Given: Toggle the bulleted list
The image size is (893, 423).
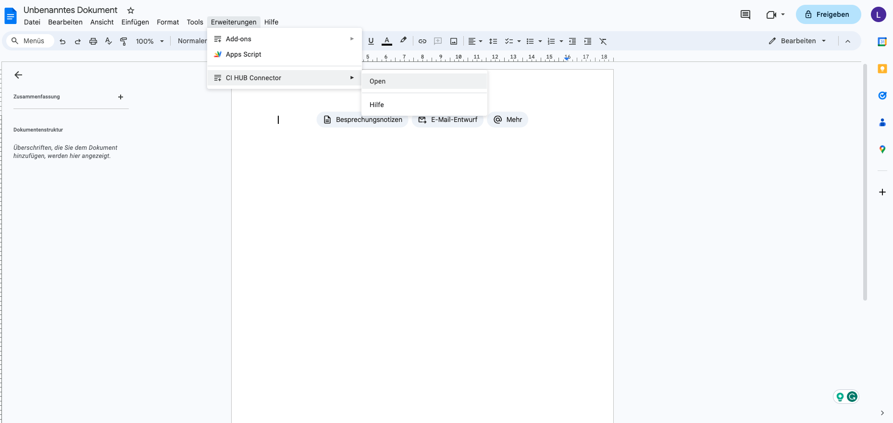Looking at the screenshot, I should [x=530, y=41].
